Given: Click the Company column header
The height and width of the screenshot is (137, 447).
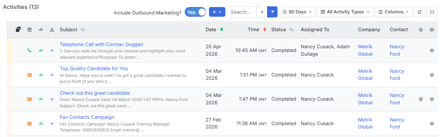Looking at the screenshot, I should point(369,30).
